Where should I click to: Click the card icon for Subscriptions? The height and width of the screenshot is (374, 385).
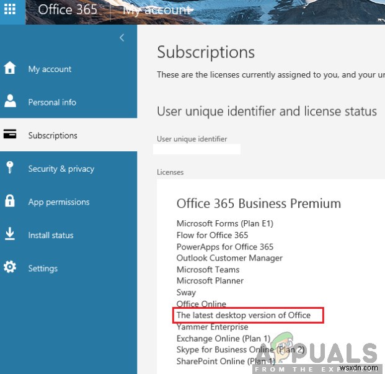click(x=10, y=135)
